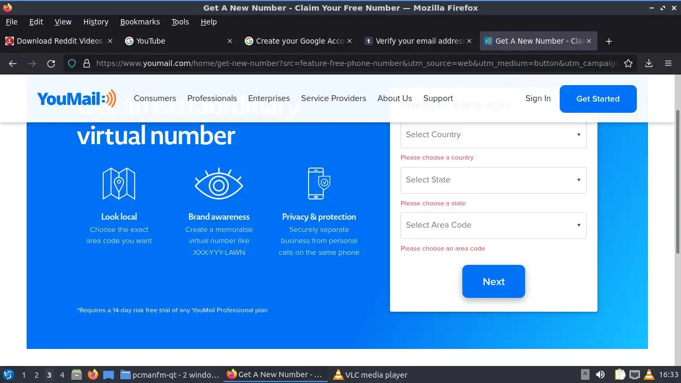Open the taskbar application menu icon
Image resolution: width=681 pixels, height=383 pixels.
[9, 374]
